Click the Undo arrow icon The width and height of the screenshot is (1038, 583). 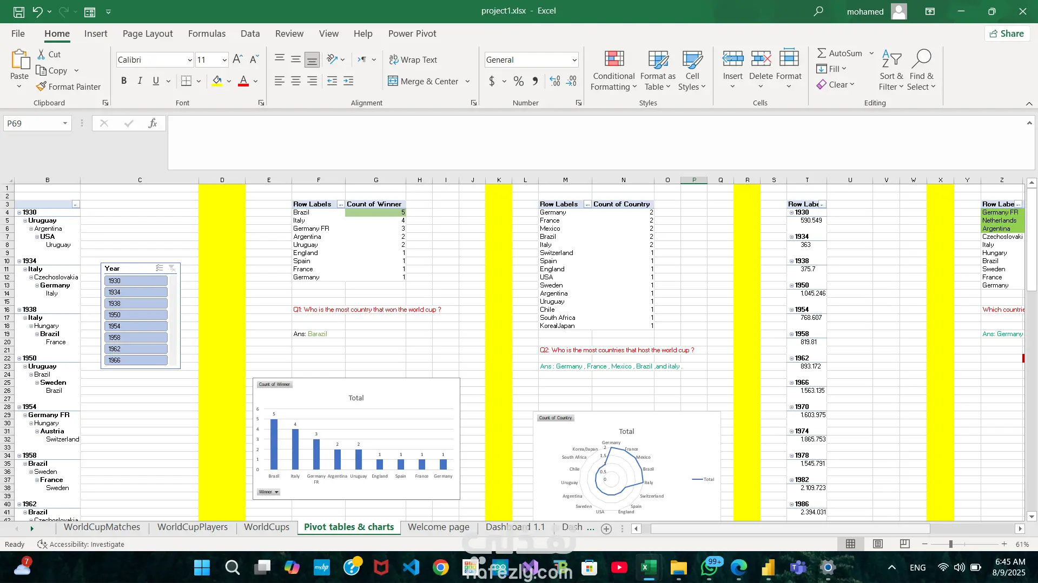37,11
